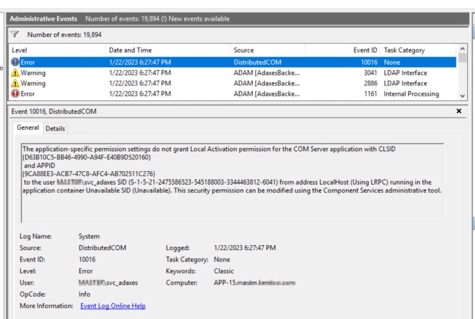Close the Event 10016 preview pane
Image resolution: width=475 pixels, height=319 pixels.
pos(458,111)
